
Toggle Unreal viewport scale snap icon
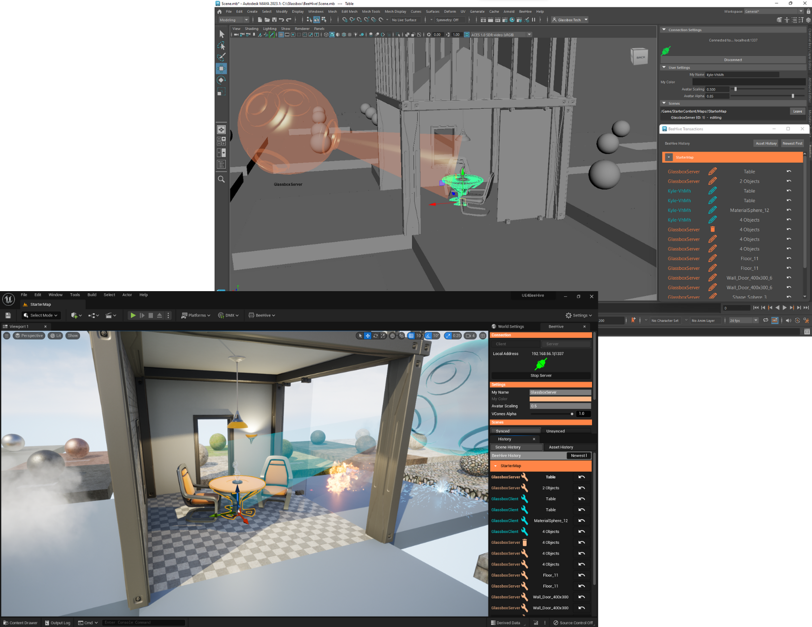pyautogui.click(x=448, y=335)
